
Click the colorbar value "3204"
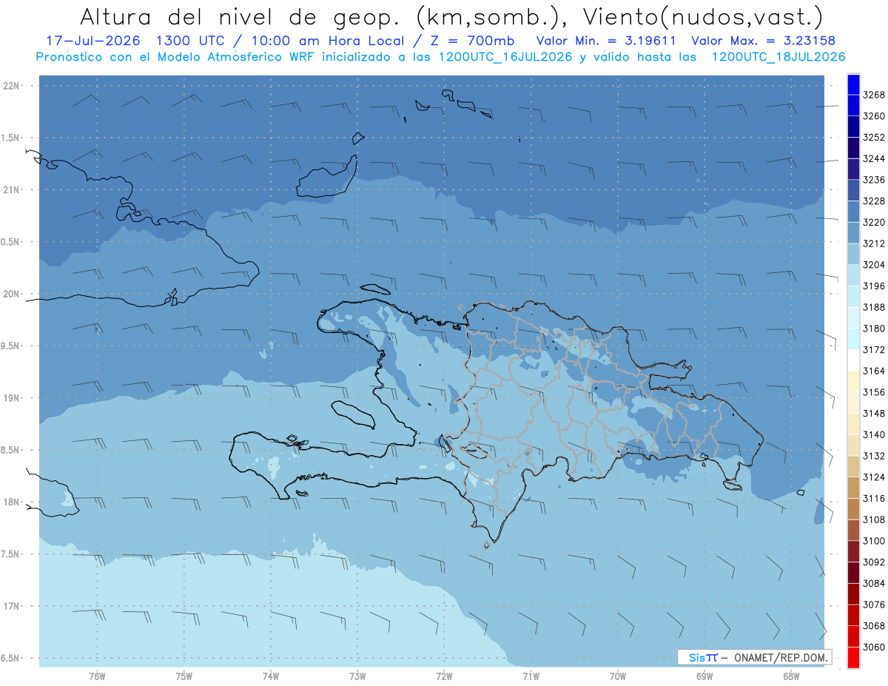point(874,265)
